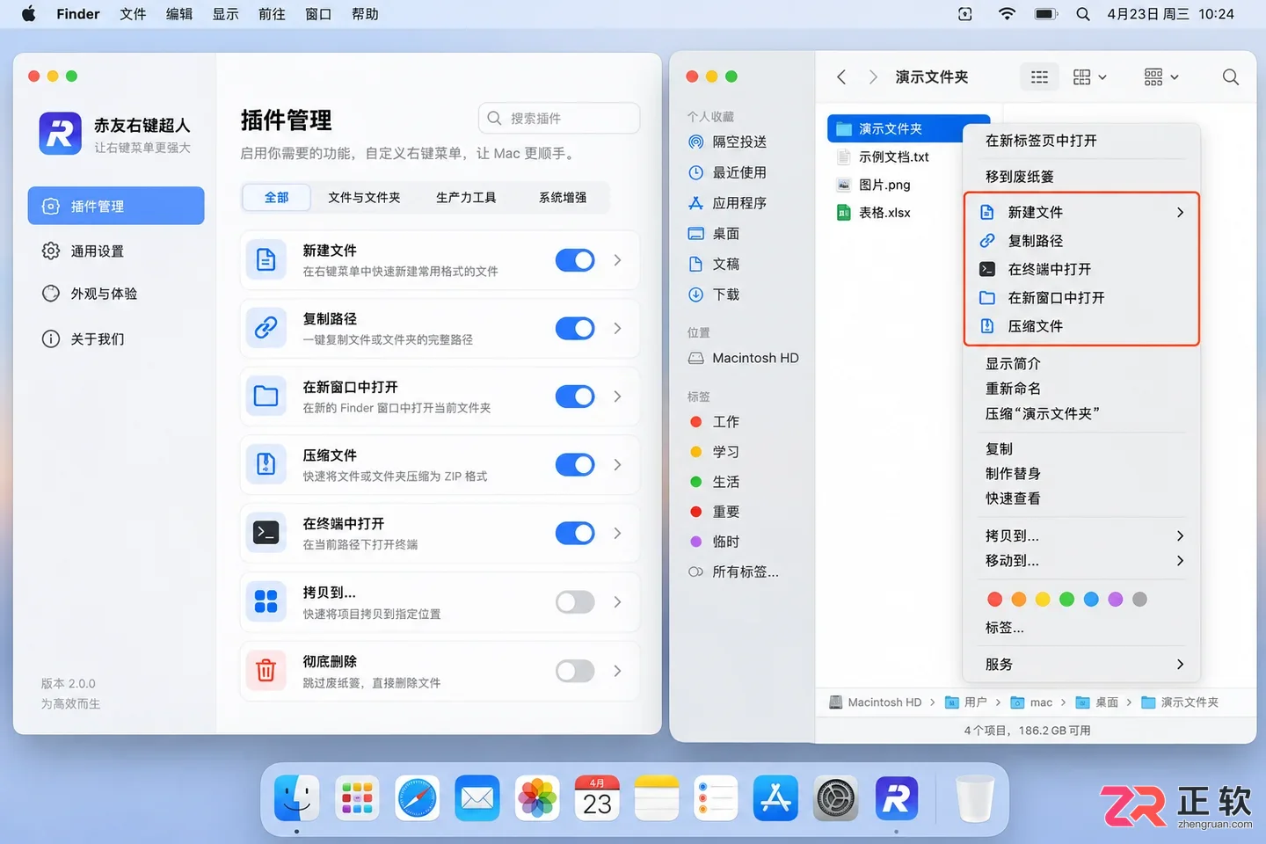
Task: Click the 新建文件 plugin document icon
Action: (x=266, y=260)
